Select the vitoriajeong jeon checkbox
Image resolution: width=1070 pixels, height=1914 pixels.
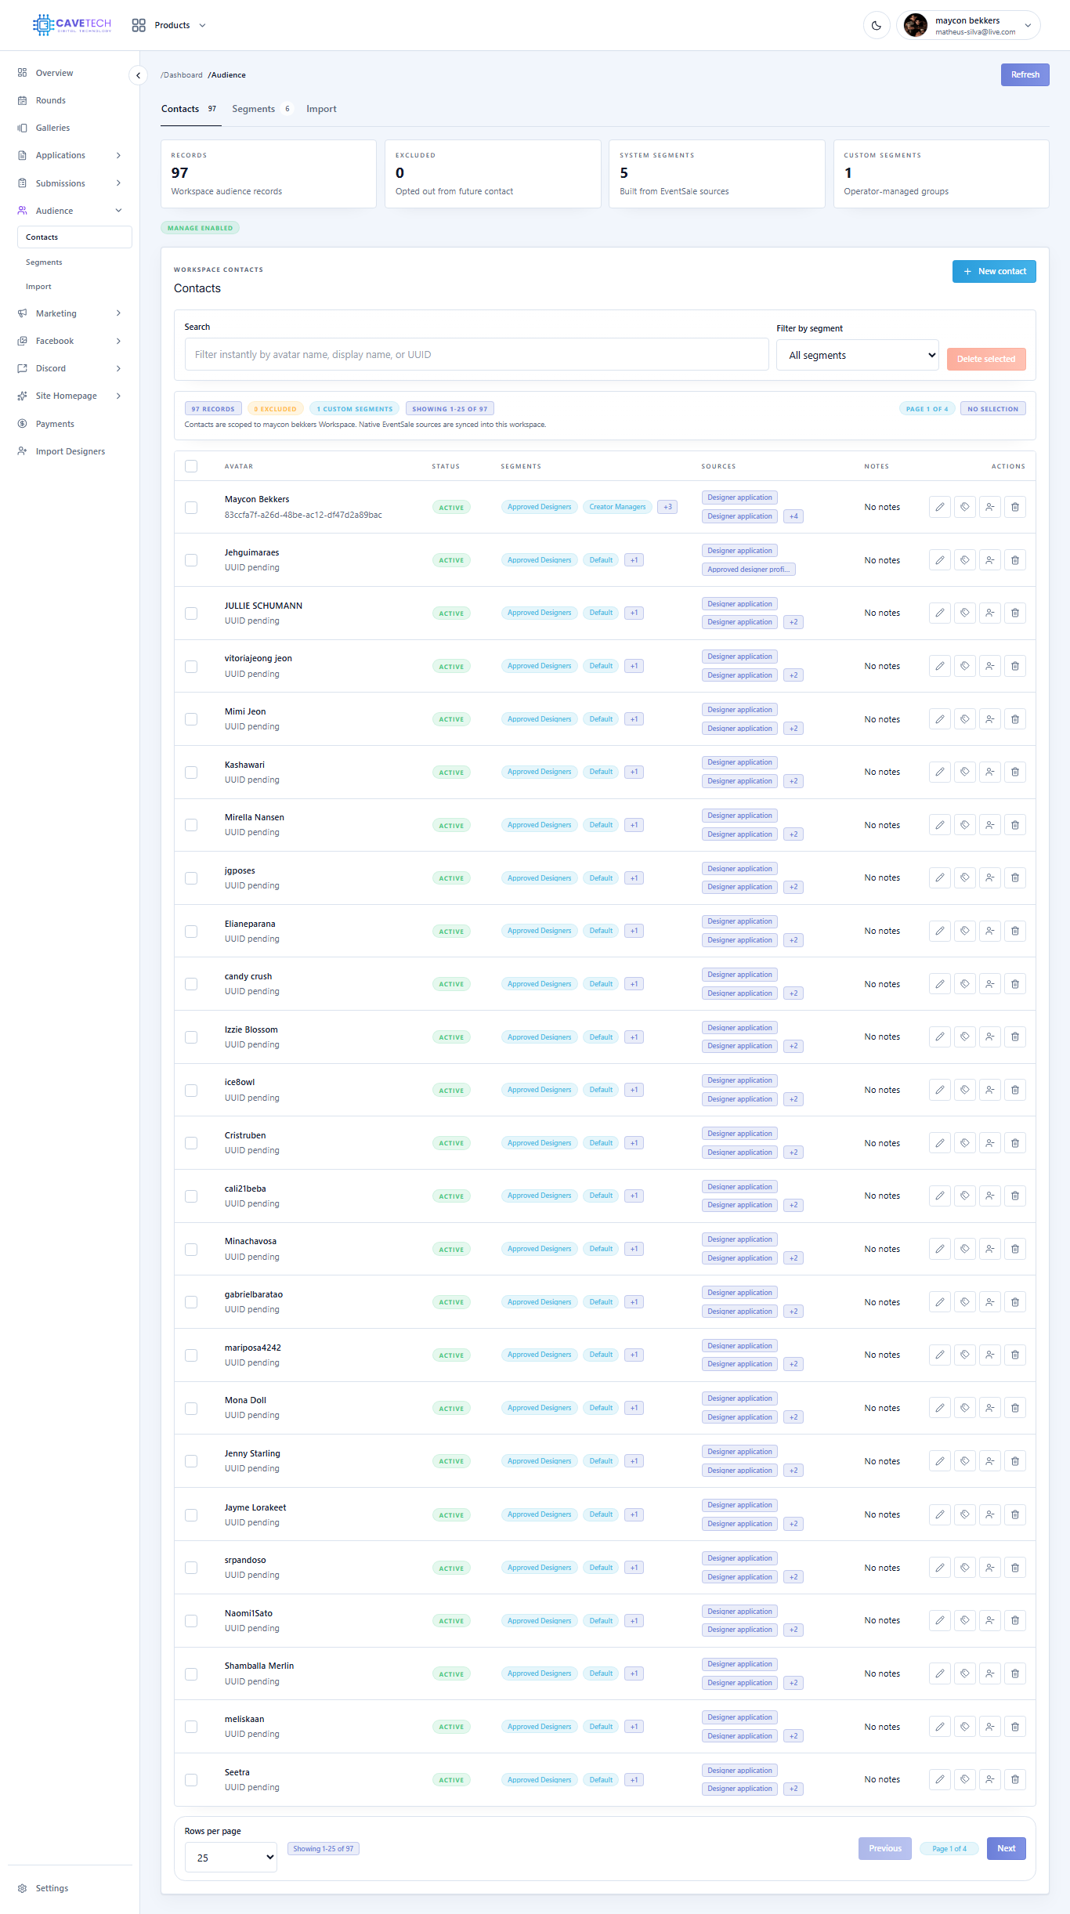(191, 667)
